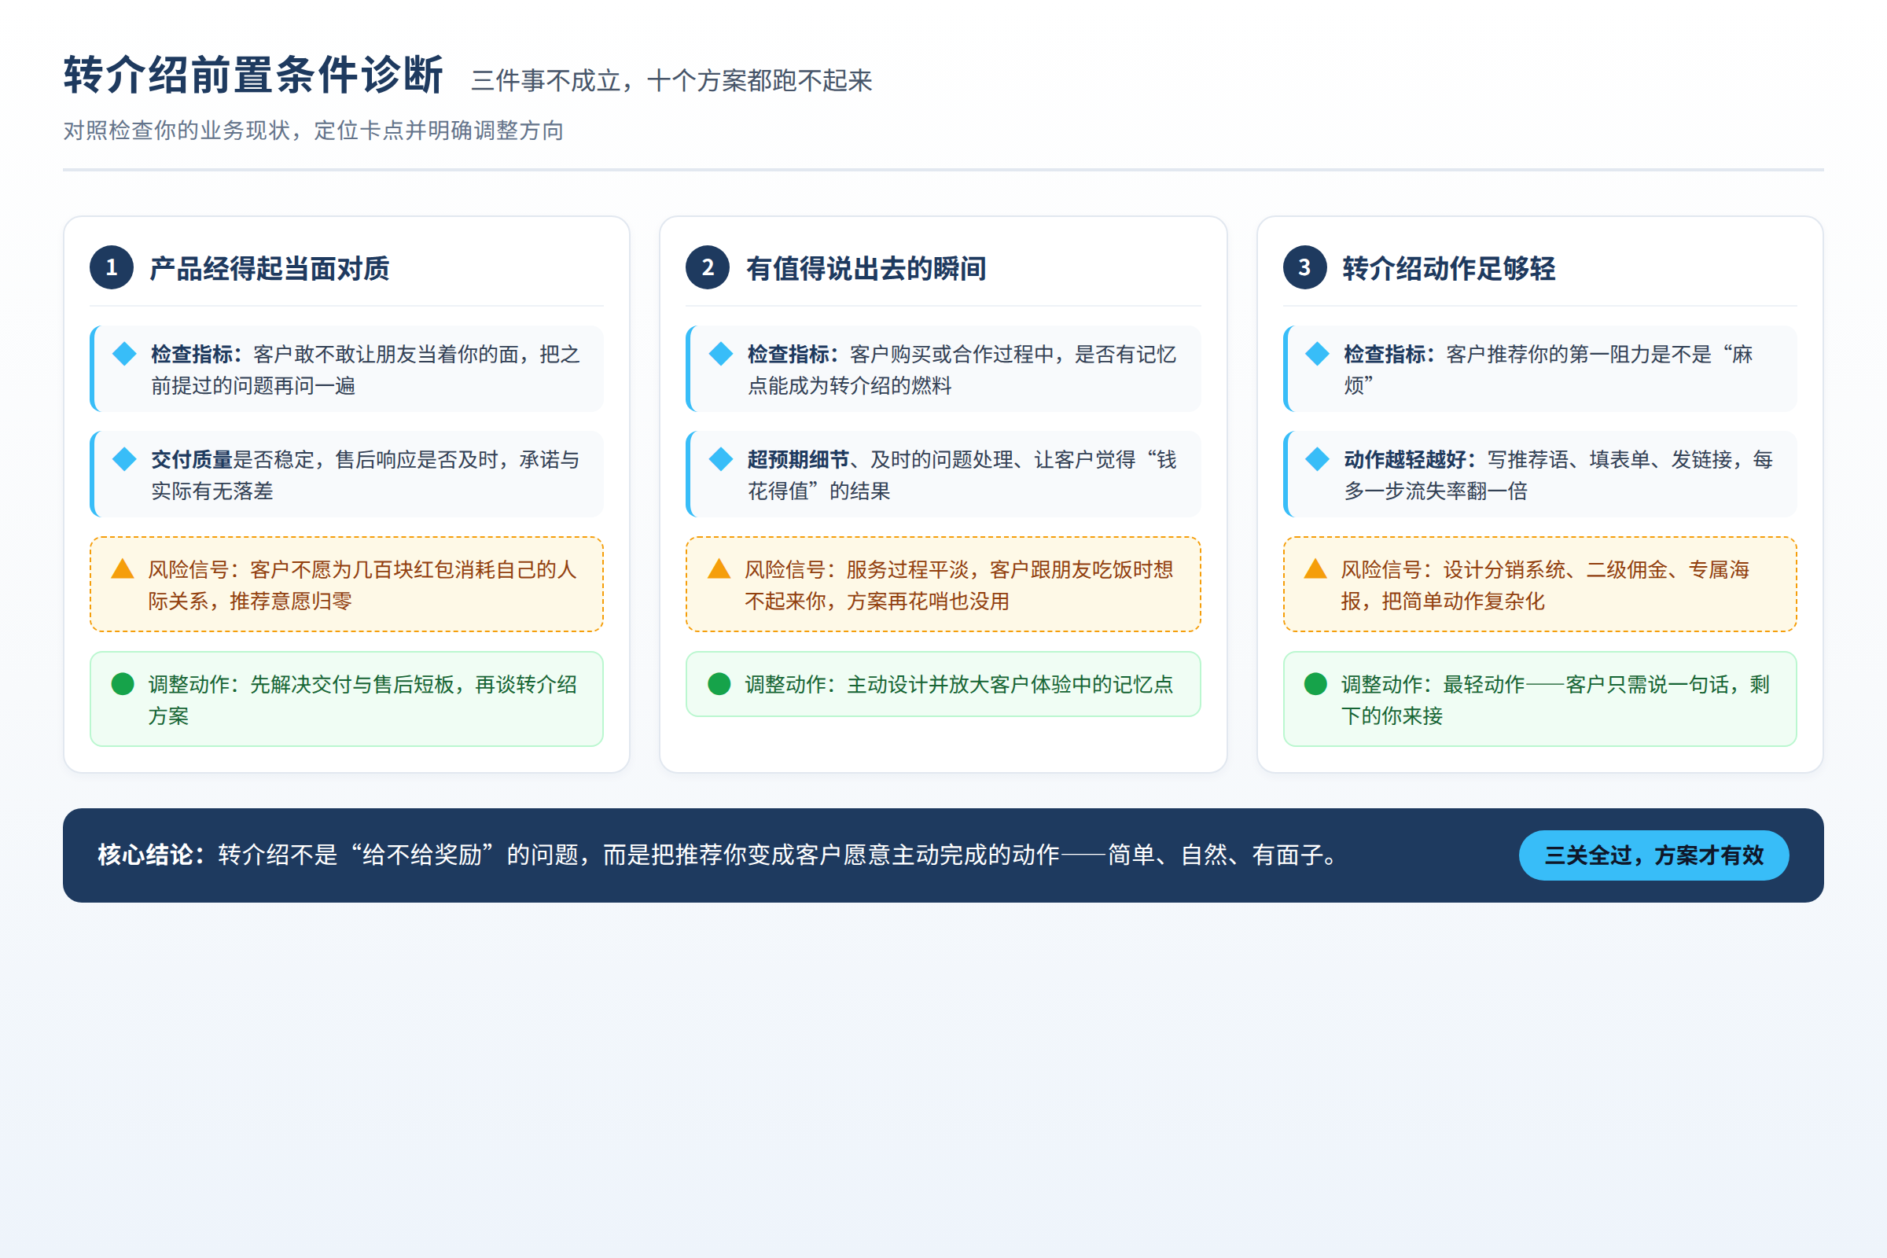1887x1258 pixels.
Task: Click the number 1 circle badge
Action: [112, 267]
